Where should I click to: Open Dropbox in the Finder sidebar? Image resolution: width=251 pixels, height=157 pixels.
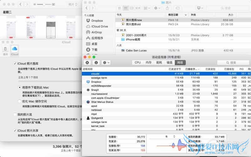97,21
